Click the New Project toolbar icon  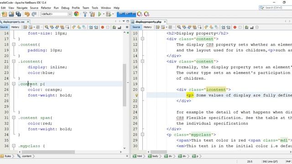(x=5, y=14)
